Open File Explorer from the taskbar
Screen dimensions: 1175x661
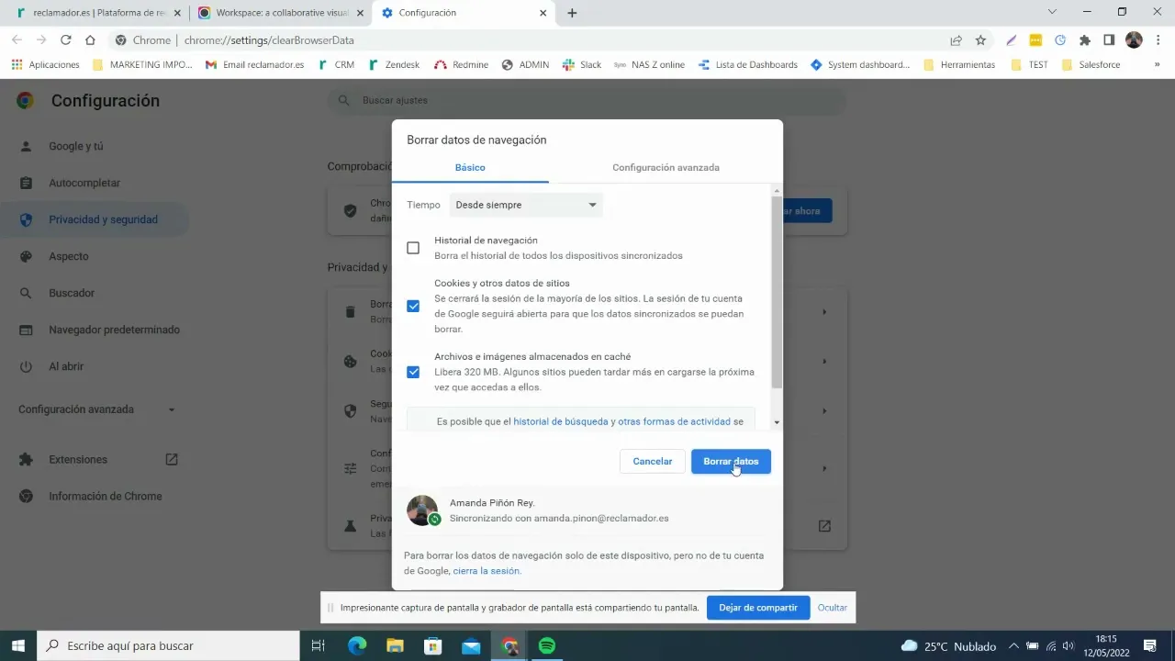395,645
